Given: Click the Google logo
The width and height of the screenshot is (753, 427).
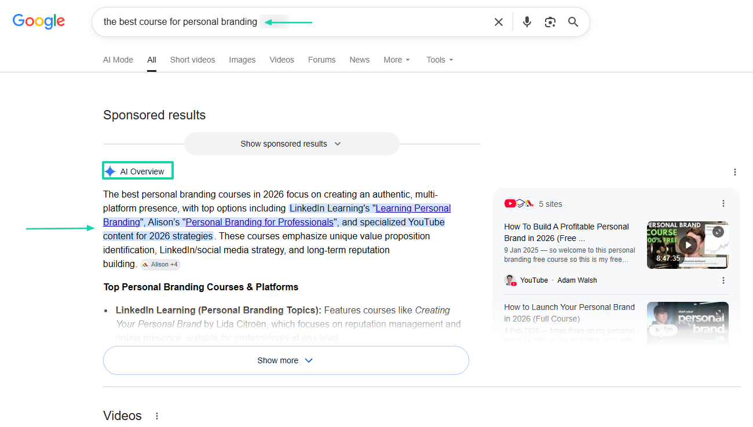Looking at the screenshot, I should [39, 21].
